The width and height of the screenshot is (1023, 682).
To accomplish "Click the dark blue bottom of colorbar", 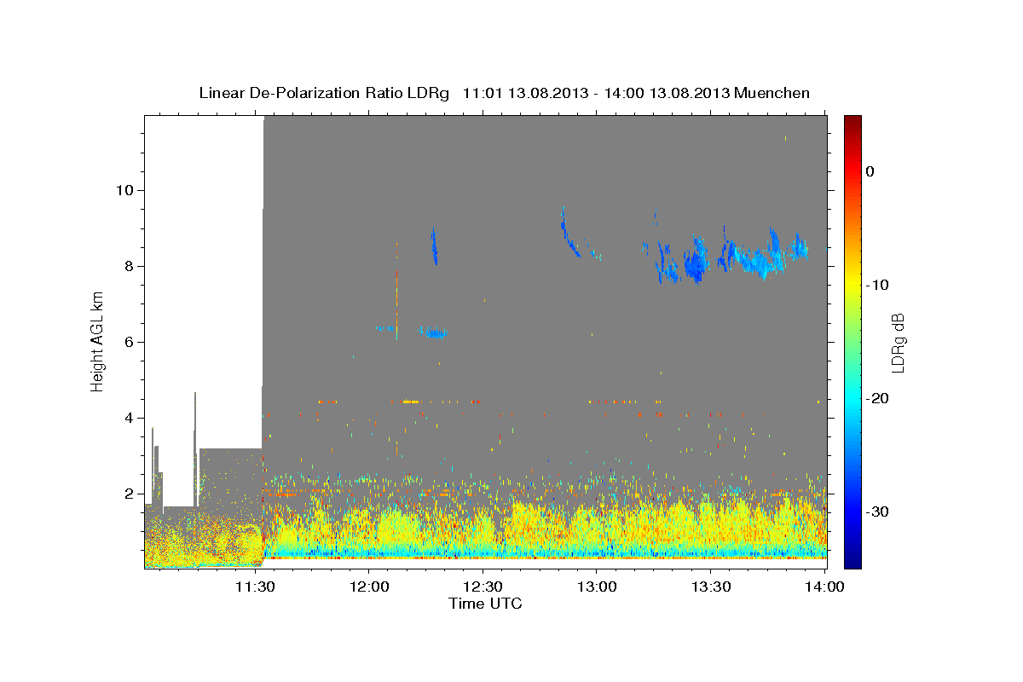I will point(852,561).
